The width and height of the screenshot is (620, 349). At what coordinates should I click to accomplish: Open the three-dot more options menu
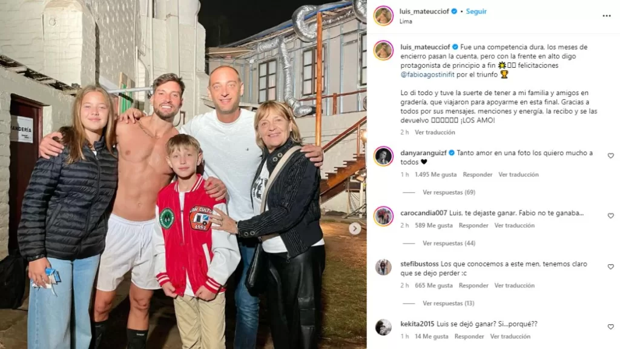click(607, 16)
